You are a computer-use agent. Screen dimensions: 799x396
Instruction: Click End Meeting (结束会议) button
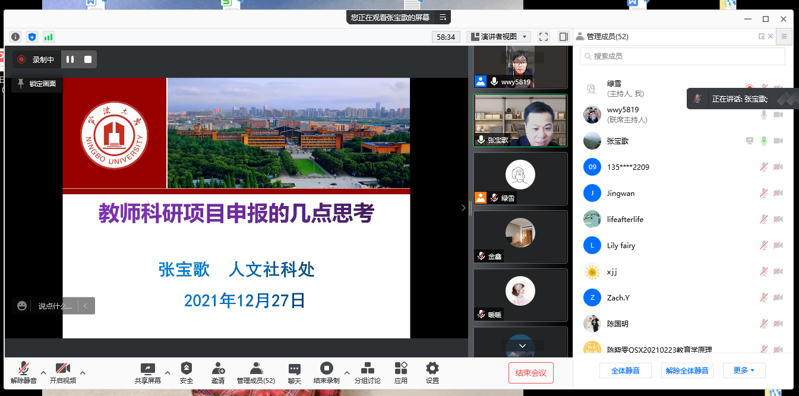click(x=530, y=373)
